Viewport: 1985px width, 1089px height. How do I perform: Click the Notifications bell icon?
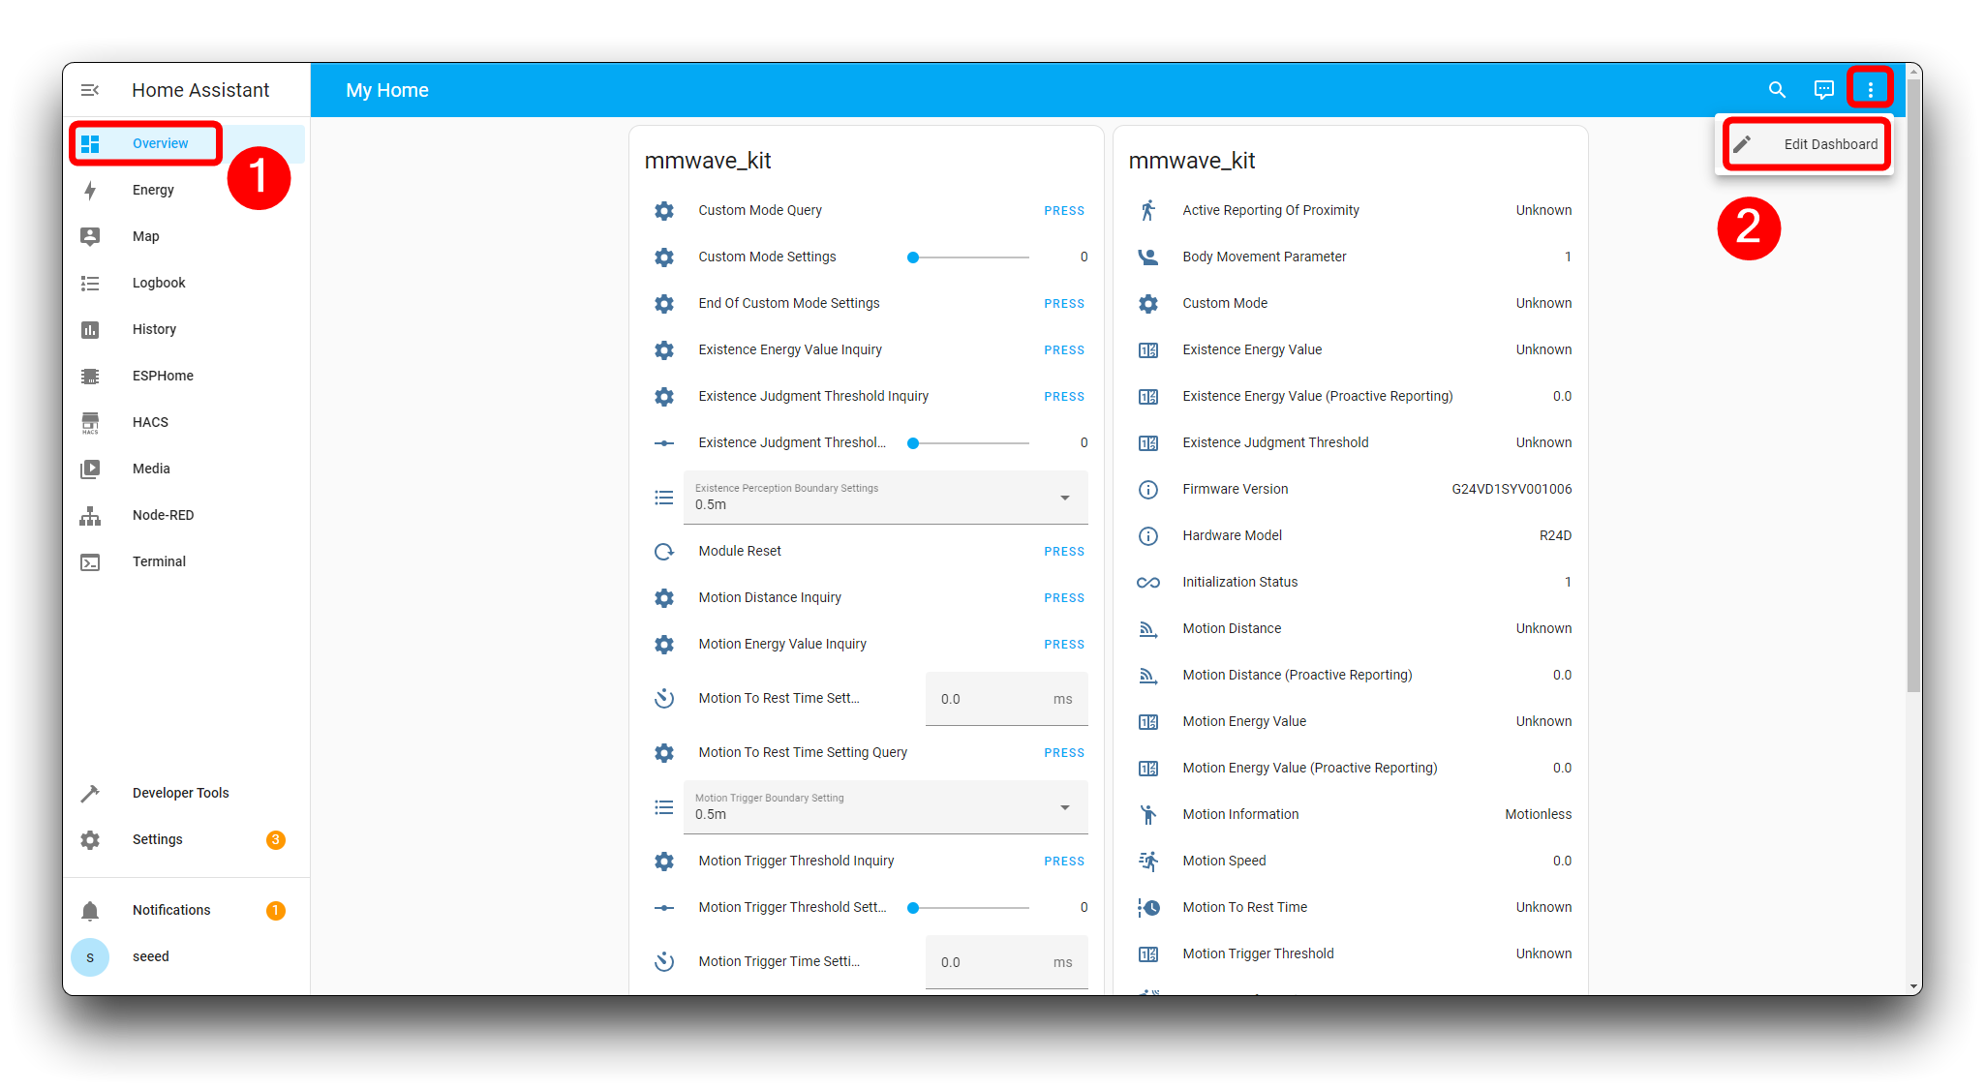pyautogui.click(x=90, y=910)
